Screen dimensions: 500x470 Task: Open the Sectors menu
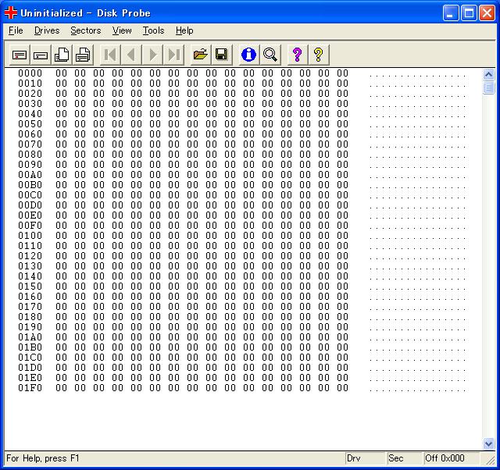(86, 30)
